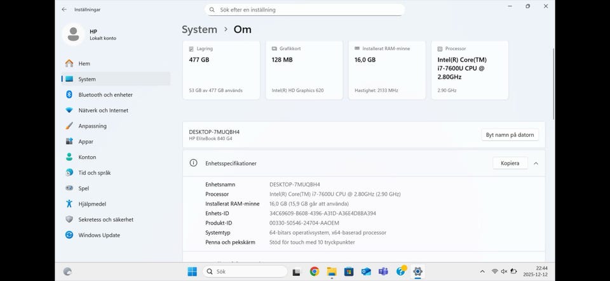This screenshot has width=610, height=281.
Task: Click the settings page vertical scrollbar
Action: [553, 84]
